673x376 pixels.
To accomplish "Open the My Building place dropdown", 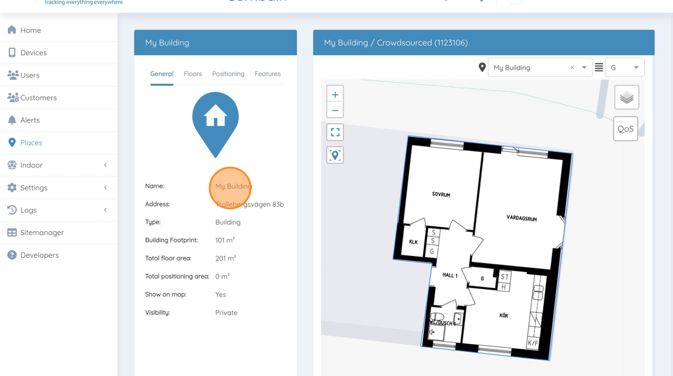I will [x=584, y=67].
